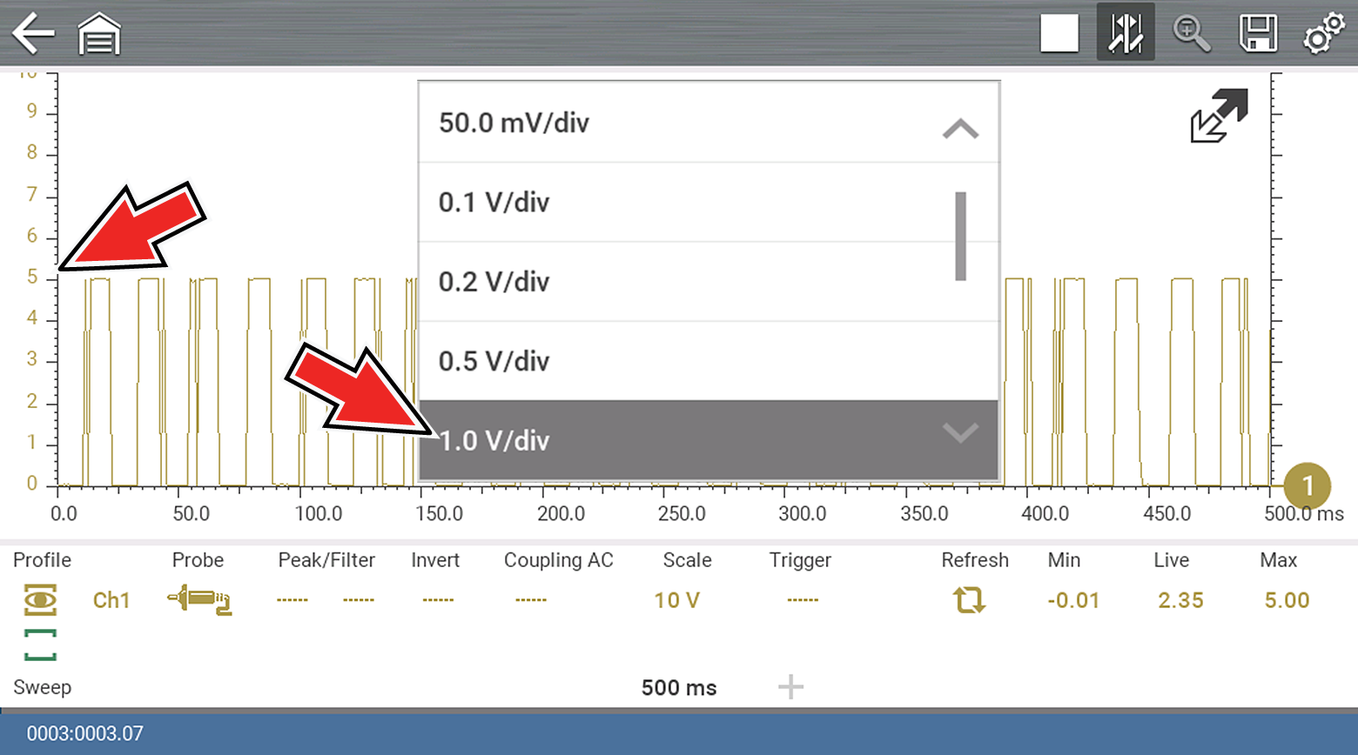This screenshot has height=755, width=1358.
Task: Open Ch1 probe selection icon
Action: pos(199,600)
